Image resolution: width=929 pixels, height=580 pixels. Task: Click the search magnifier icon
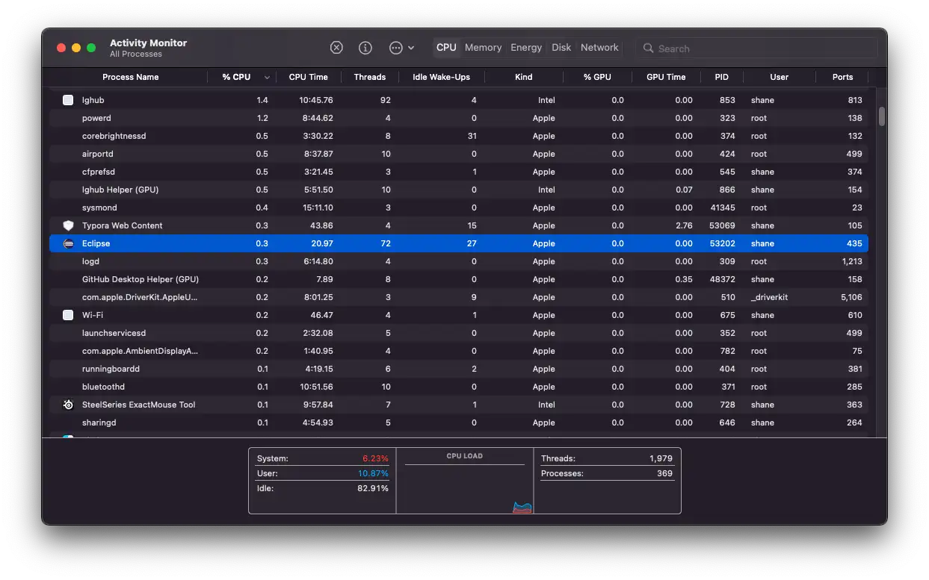649,49
